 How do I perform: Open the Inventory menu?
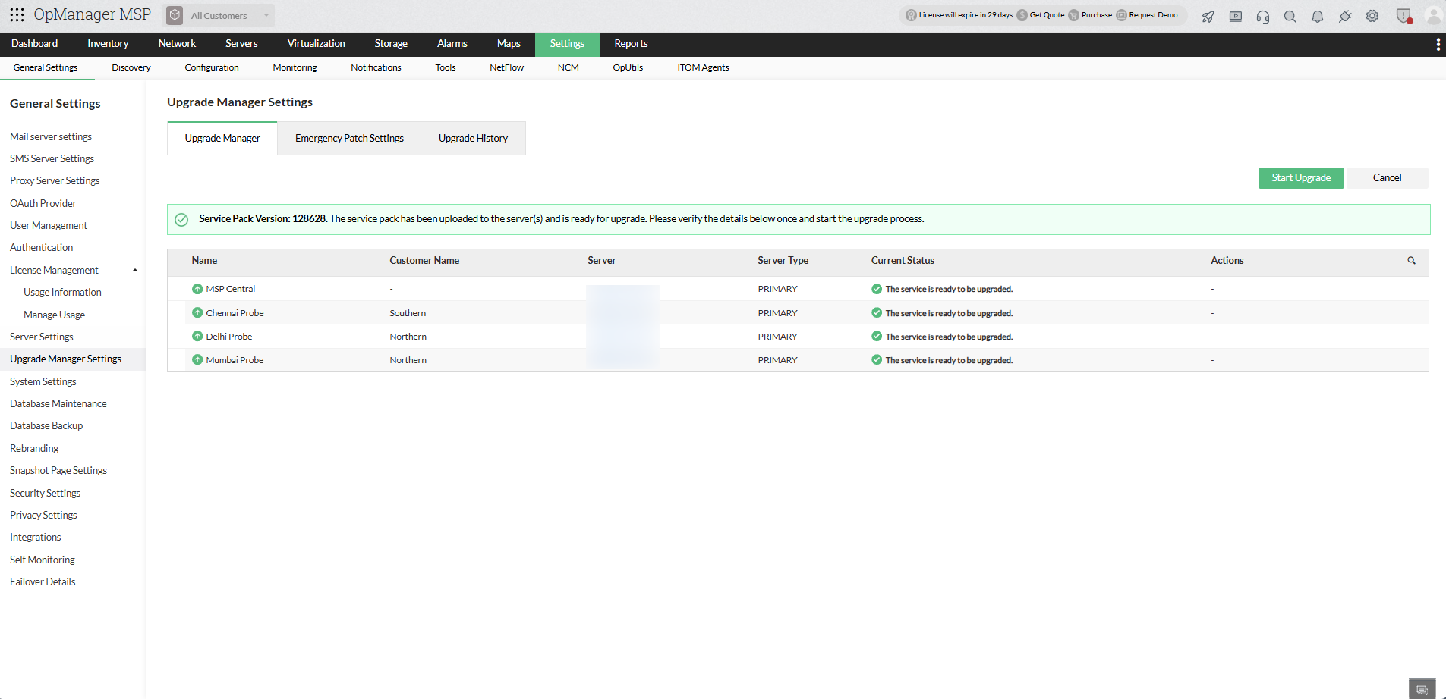(x=108, y=44)
